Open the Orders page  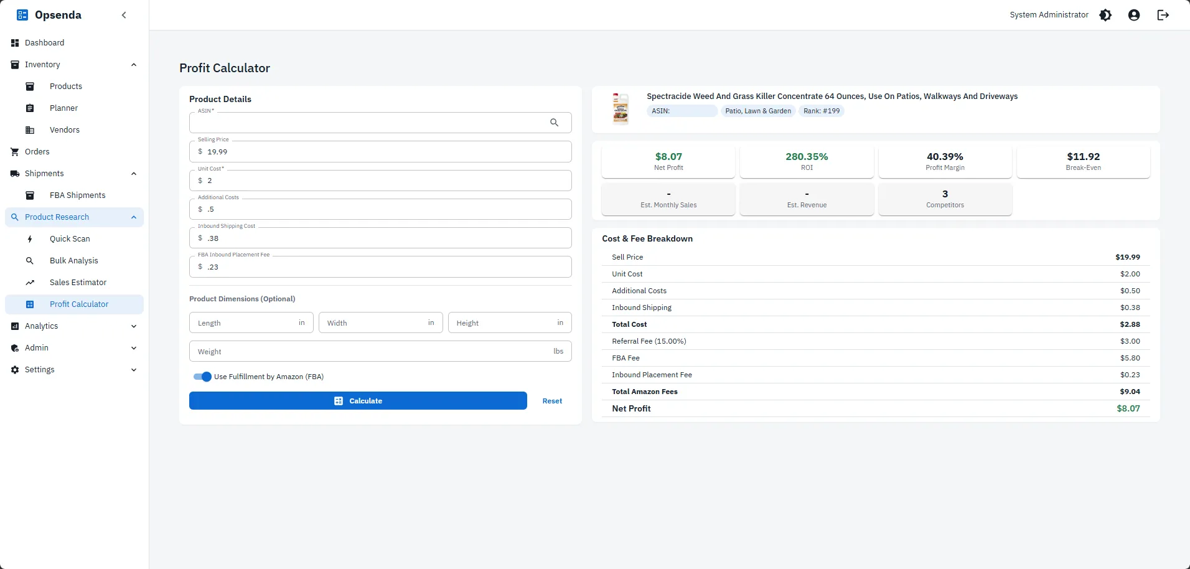[74, 152]
